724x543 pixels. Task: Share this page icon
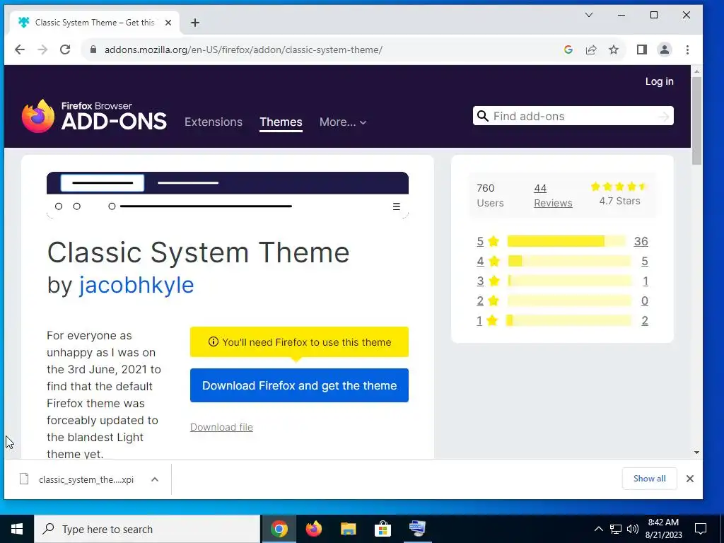click(x=591, y=49)
